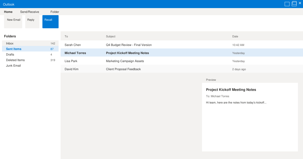The image size is (303, 159).
Task: Click the preview body text 'Hi team'
Action: pos(236,102)
